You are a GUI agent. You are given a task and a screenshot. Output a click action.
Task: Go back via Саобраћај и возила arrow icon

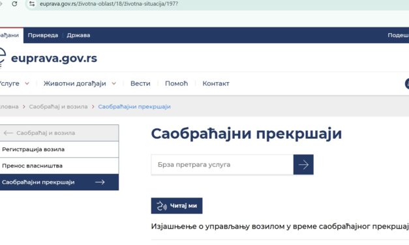click(x=8, y=133)
